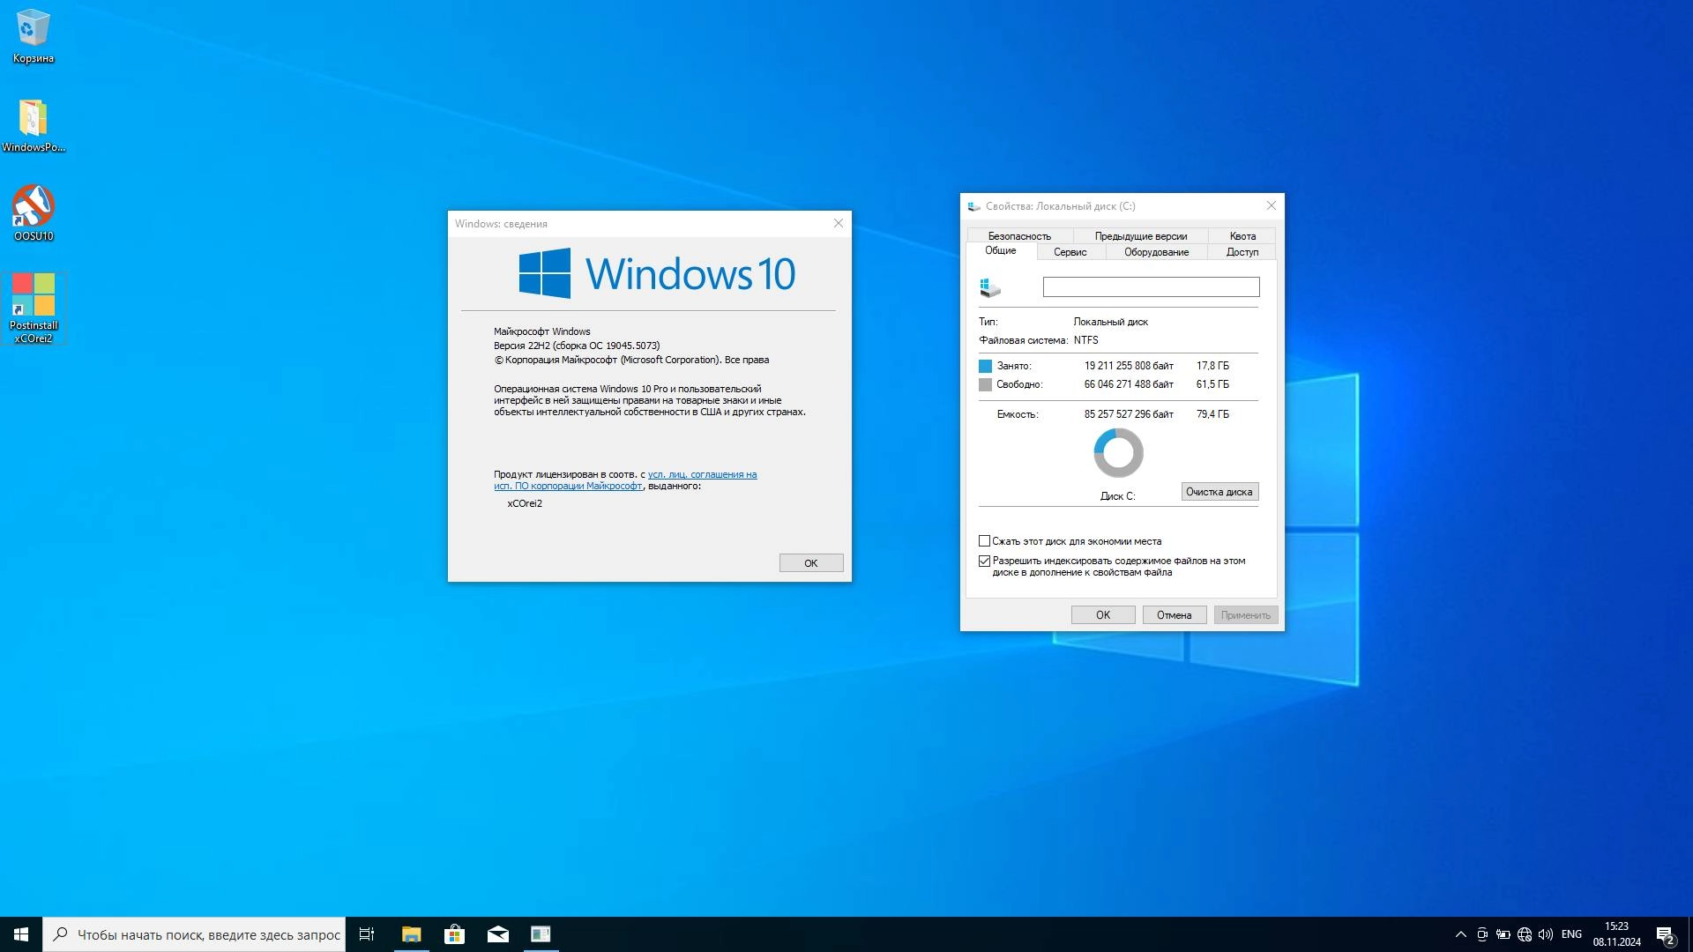The width and height of the screenshot is (1693, 952).
Task: Switch to the Безопасность tab
Action: [1019, 236]
